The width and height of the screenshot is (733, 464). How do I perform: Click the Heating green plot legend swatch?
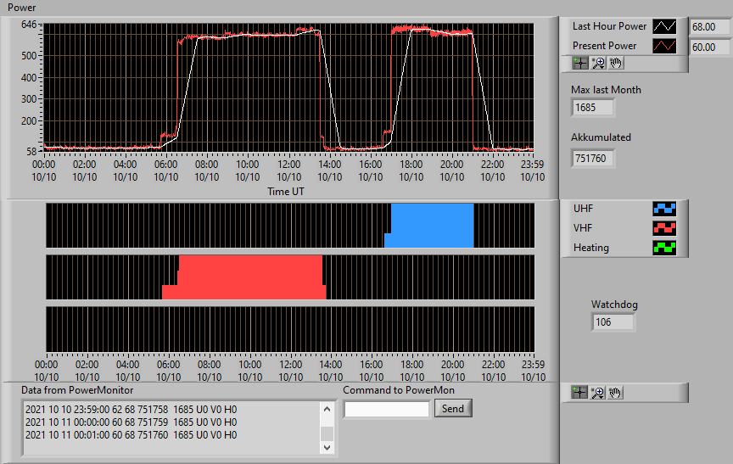click(x=664, y=248)
